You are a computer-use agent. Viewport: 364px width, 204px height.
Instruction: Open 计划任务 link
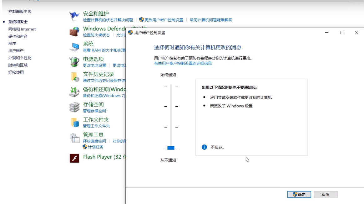click(96, 147)
